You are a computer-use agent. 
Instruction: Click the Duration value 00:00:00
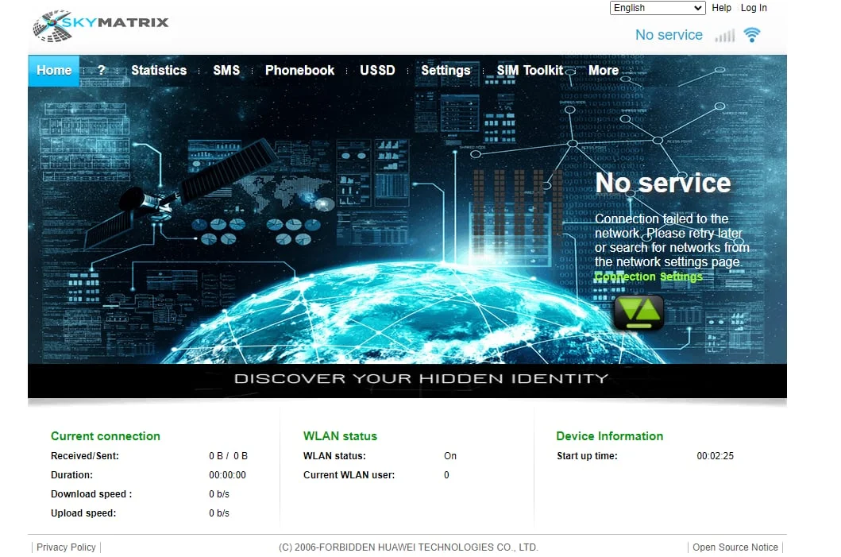coord(227,475)
